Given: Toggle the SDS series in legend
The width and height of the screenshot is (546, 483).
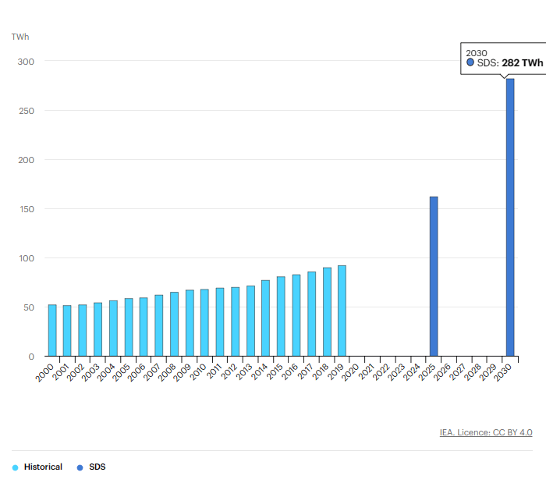Looking at the screenshot, I should coord(97,467).
